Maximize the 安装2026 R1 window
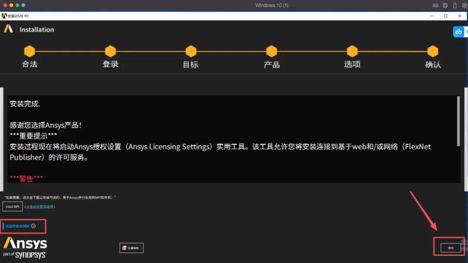 [x=445, y=16]
